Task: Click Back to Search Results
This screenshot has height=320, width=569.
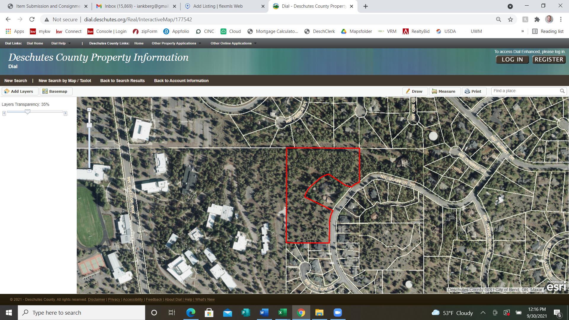Action: pos(122,81)
